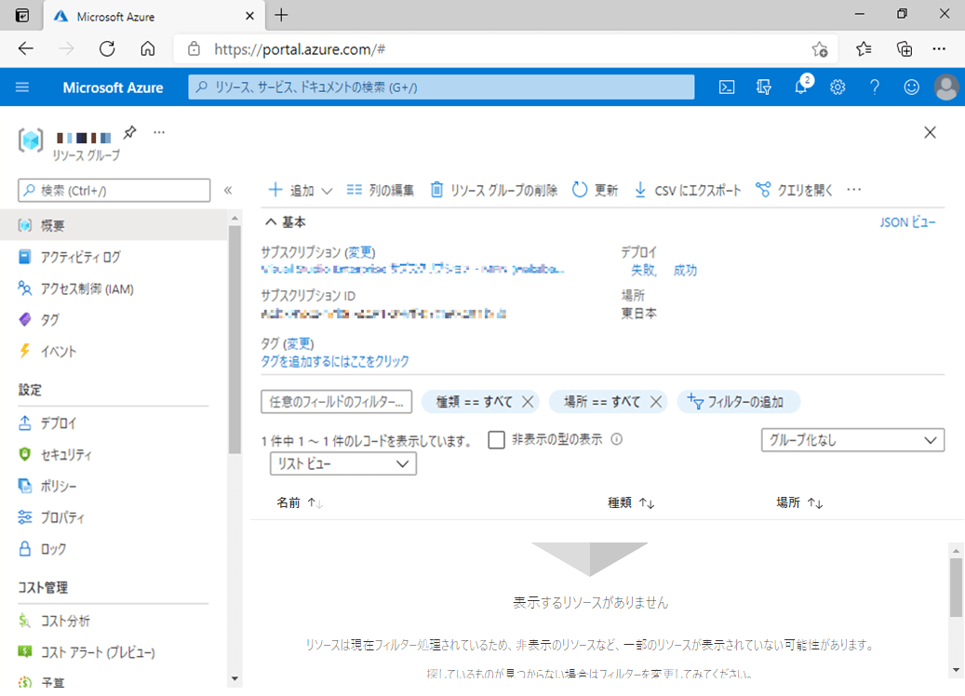The image size is (965, 696).
Task: Open クエリを開く query button
Action: point(794,190)
